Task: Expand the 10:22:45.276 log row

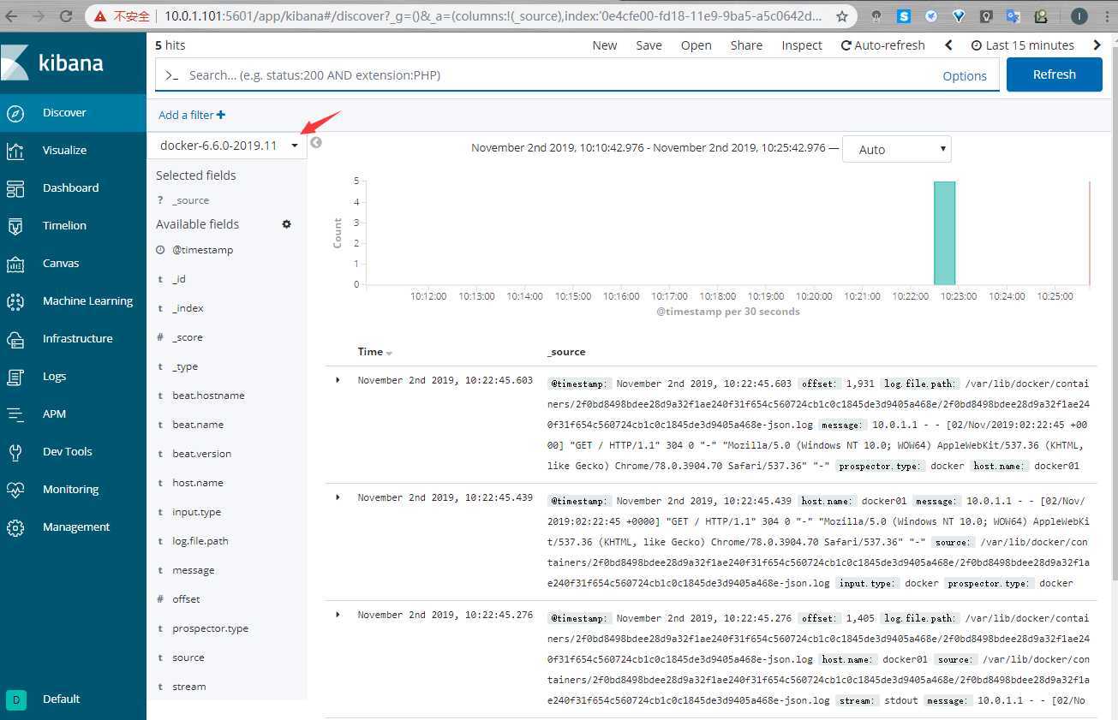Action: [338, 614]
